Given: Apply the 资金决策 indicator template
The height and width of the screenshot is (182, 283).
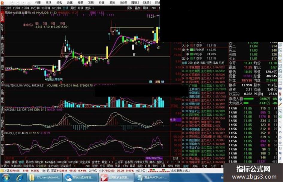Looking at the screenshot, I should 85,162.
